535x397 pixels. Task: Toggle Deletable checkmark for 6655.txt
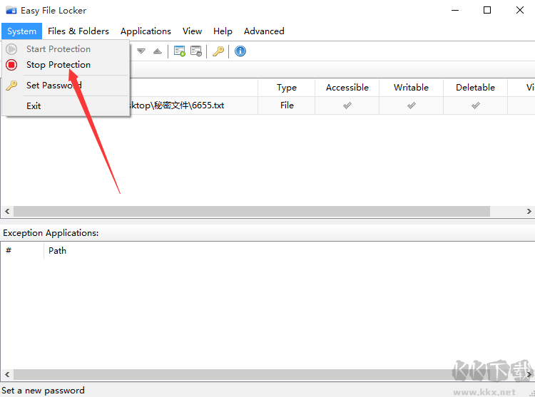475,105
